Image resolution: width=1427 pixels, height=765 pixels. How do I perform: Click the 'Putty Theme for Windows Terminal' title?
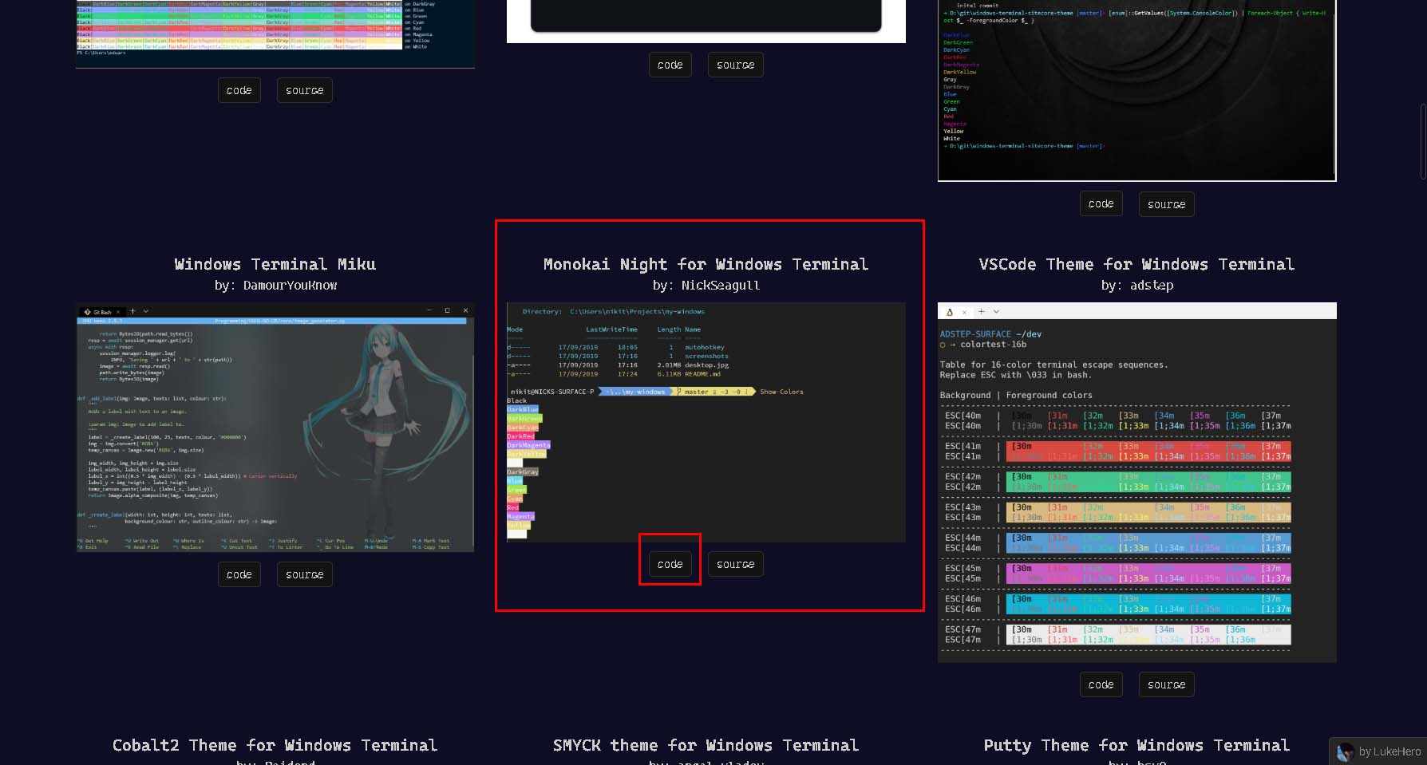pos(1137,745)
